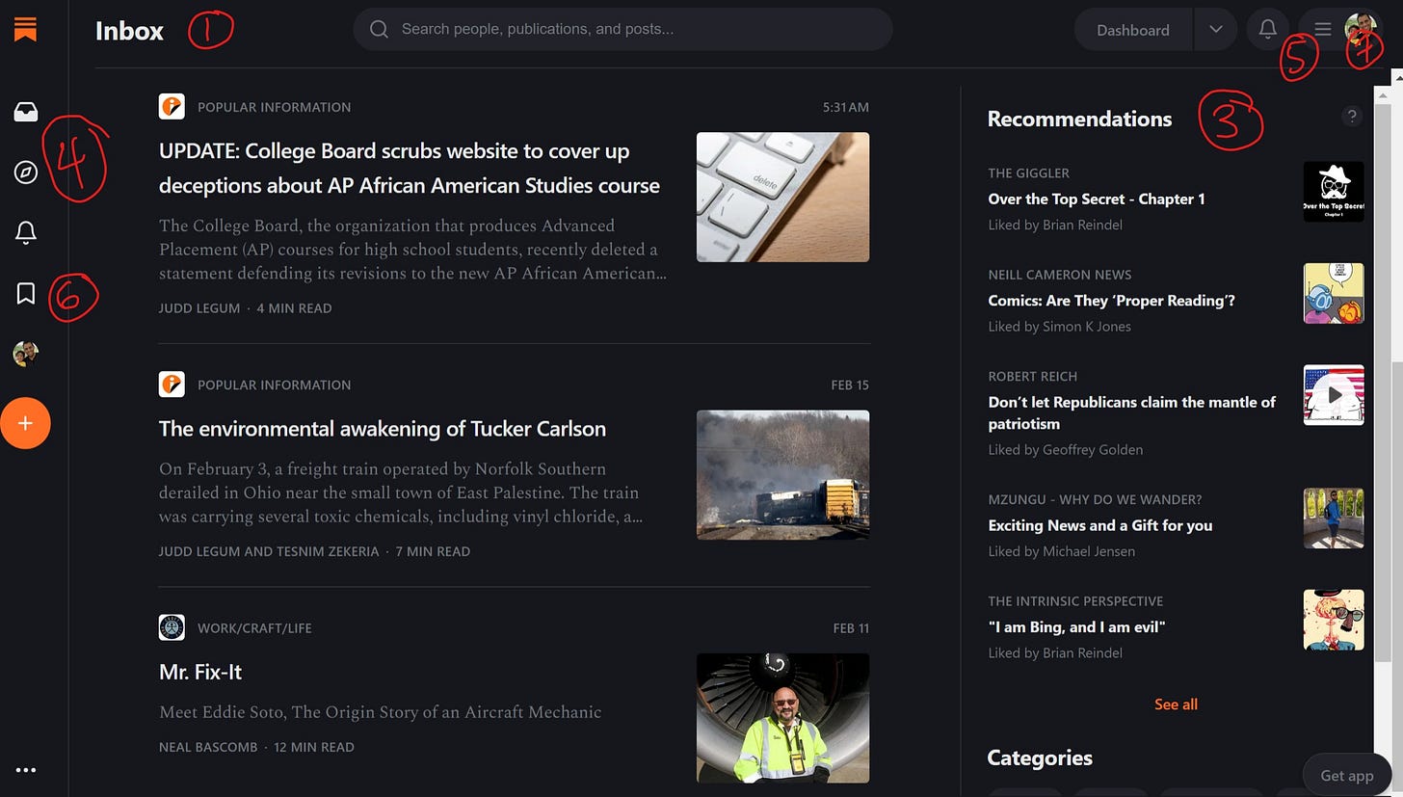Click the Work/Craft/Life publication logo
The width and height of the screenshot is (1403, 797).
click(172, 627)
